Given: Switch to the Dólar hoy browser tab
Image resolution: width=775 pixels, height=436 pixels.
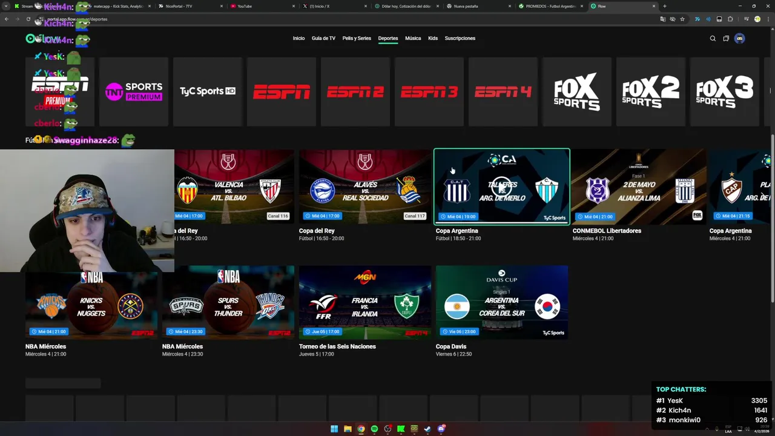Looking at the screenshot, I should [x=406, y=6].
